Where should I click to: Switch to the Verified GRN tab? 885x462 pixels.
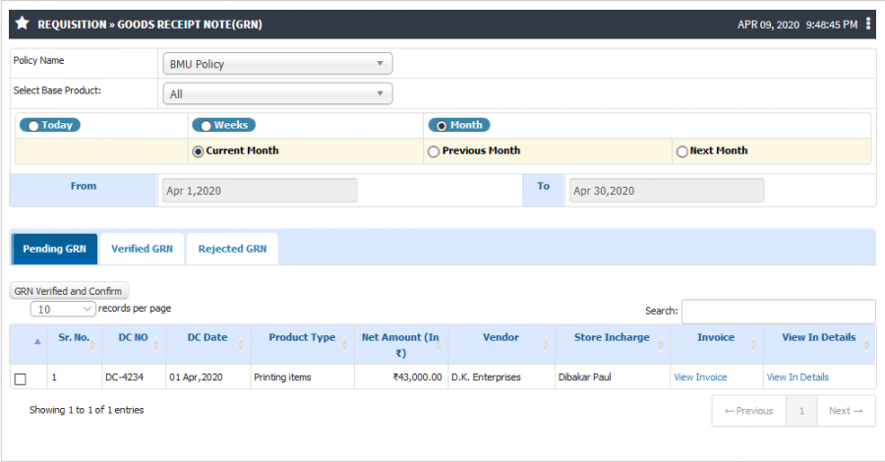143,249
